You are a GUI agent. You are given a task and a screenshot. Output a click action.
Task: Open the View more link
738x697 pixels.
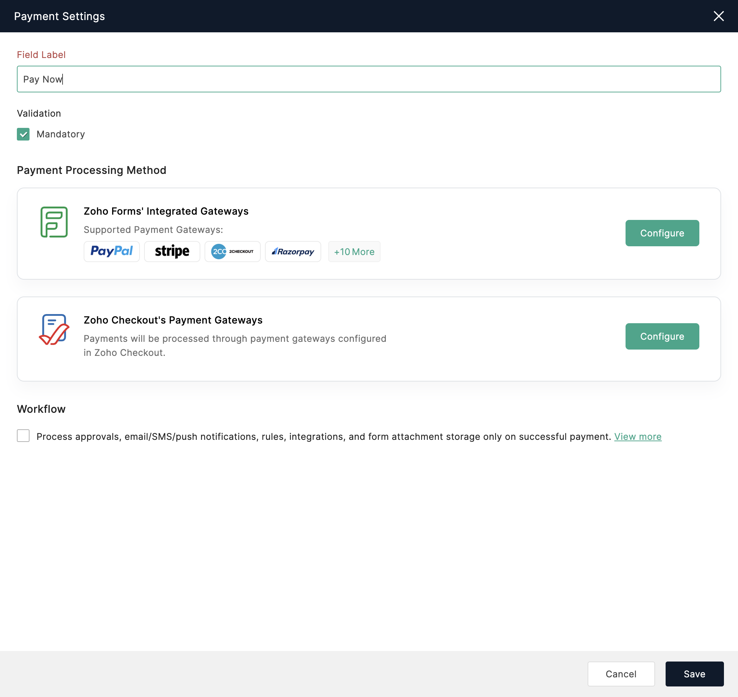637,437
